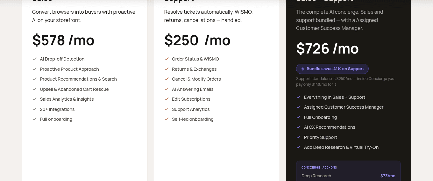The height and width of the screenshot is (181, 433).
Task: Click Add Deep Research & Virtual Try-On text
Action: click(341, 147)
